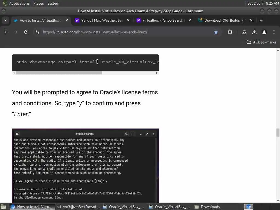Open the Chrome Labs flask icon
The height and width of the screenshot is (210, 280).
coord(244,32)
